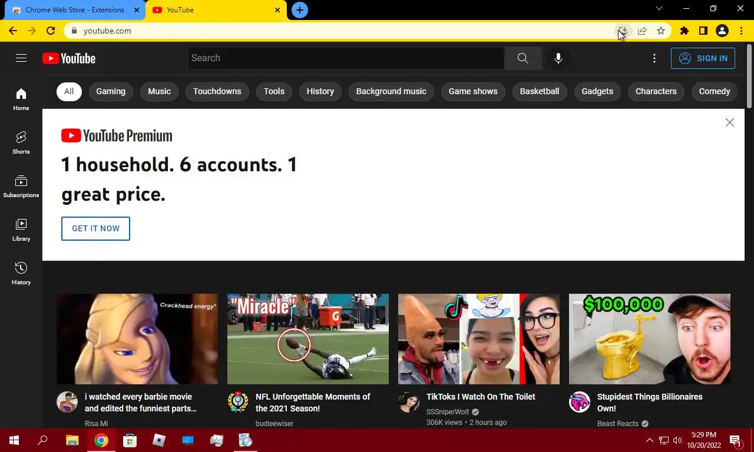Bookmark this tab with star icon

[661, 31]
